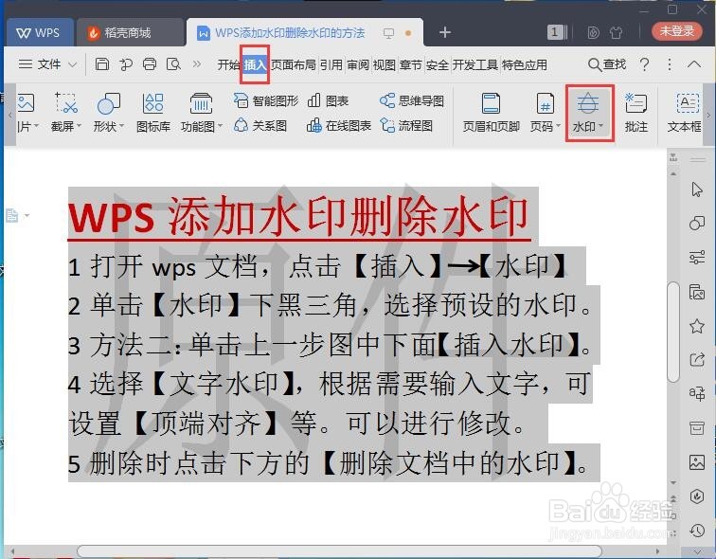Open the 图标库 icon library
Viewport: 716px width, 559px height.
(x=153, y=113)
